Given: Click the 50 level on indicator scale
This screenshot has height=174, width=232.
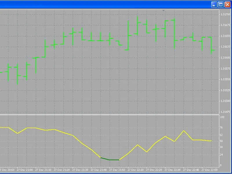Looking at the screenshot, I should [221, 141].
